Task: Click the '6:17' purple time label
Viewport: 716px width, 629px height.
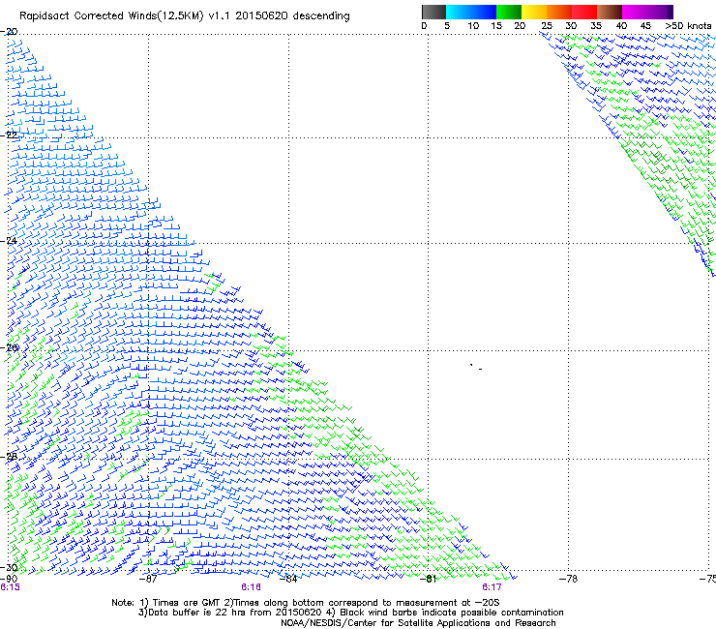Action: tap(492, 587)
